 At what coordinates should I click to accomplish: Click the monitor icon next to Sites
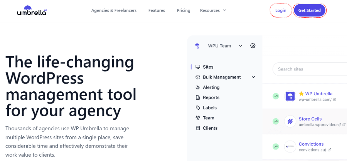coord(198,67)
